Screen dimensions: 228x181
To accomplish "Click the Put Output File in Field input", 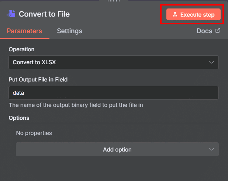I will click(114, 93).
